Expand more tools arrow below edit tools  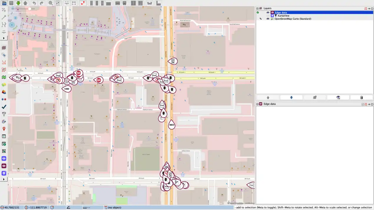(4, 38)
